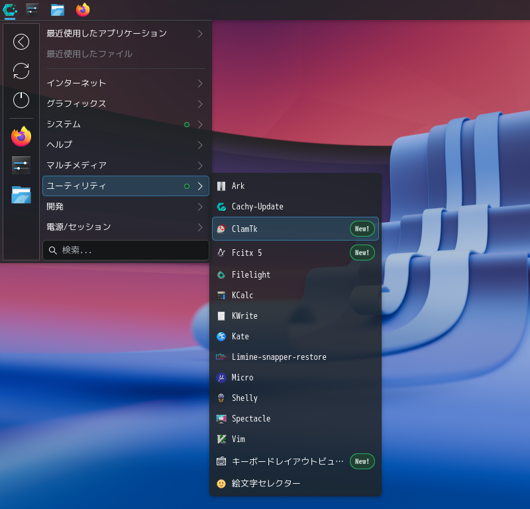Select the 開発 menu category
The width and height of the screenshot is (530, 509).
(126, 206)
